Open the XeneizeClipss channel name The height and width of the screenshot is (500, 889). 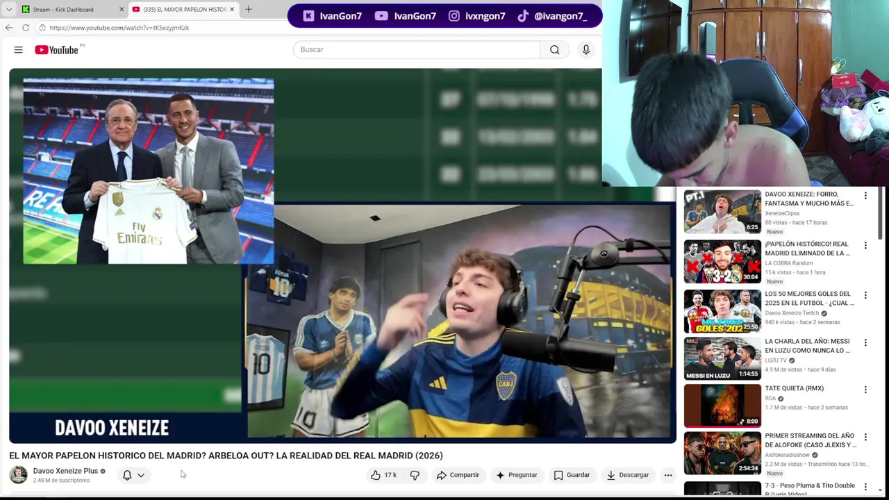(x=782, y=213)
